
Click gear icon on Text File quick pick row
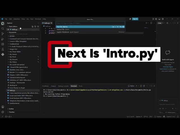click(x=123, y=27)
